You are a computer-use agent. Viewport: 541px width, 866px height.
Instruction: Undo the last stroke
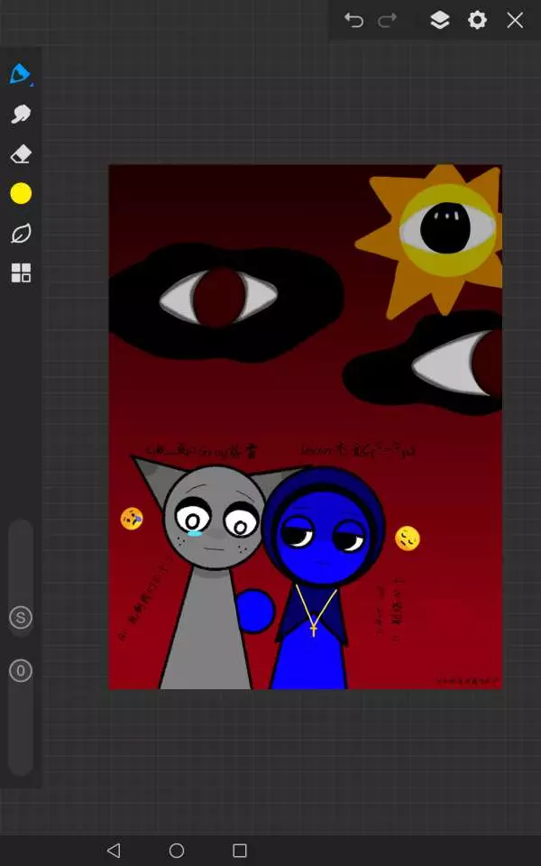(353, 20)
